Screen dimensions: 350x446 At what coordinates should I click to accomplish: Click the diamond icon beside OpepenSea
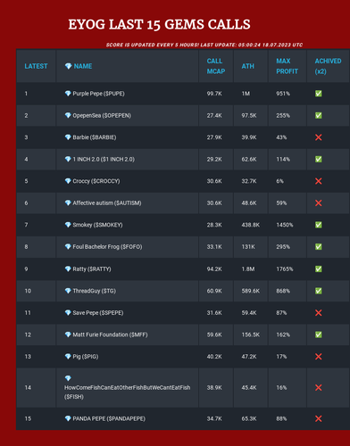pos(68,115)
